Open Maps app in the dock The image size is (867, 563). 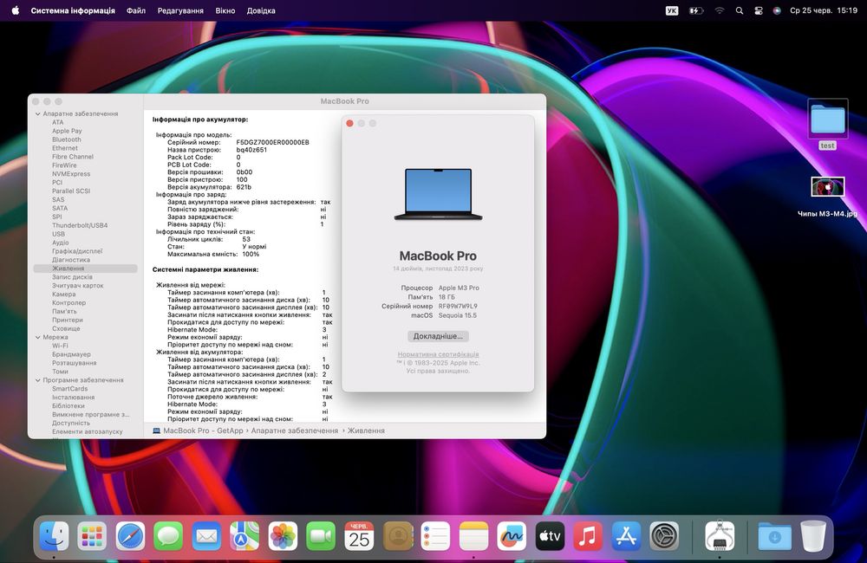click(x=244, y=535)
